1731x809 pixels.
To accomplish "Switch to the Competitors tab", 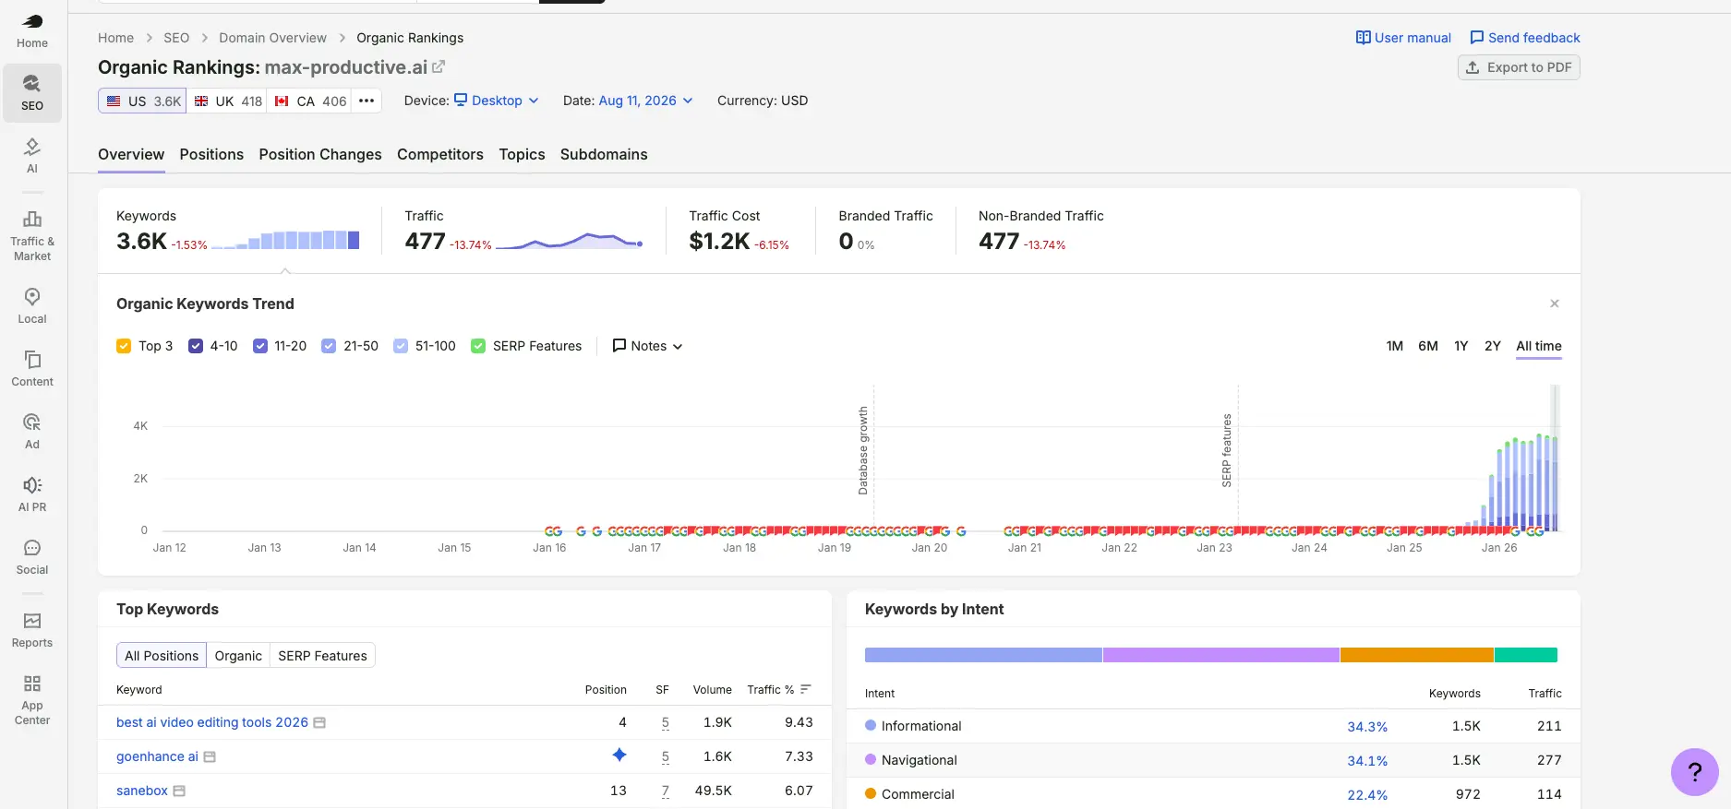I will click(440, 154).
